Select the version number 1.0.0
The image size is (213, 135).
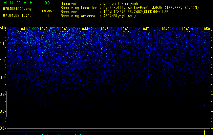[x=46, y=3]
